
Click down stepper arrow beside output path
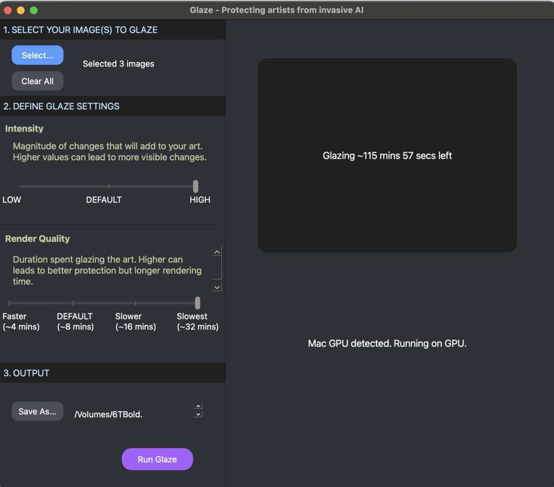198,414
